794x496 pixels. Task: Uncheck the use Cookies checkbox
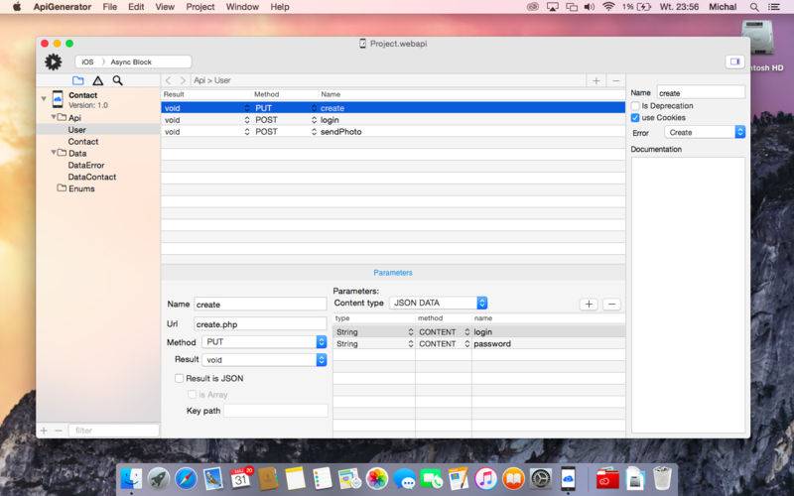pos(636,117)
